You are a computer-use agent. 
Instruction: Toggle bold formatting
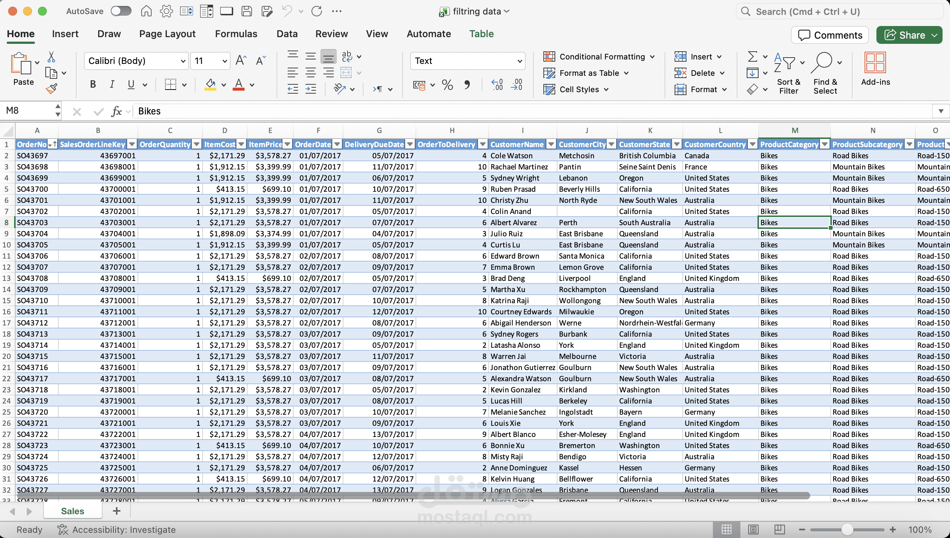[x=93, y=84]
